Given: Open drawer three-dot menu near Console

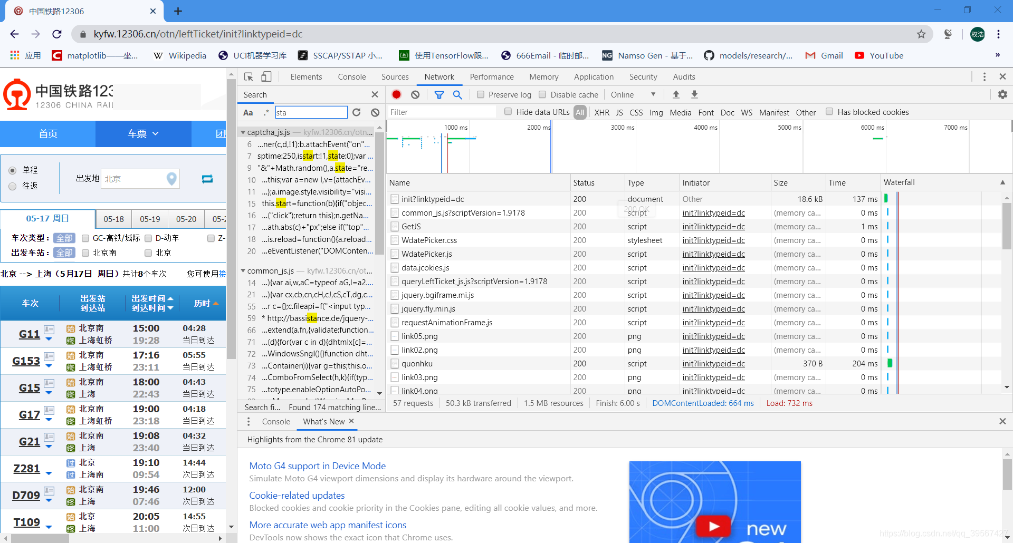Looking at the screenshot, I should click(x=249, y=422).
